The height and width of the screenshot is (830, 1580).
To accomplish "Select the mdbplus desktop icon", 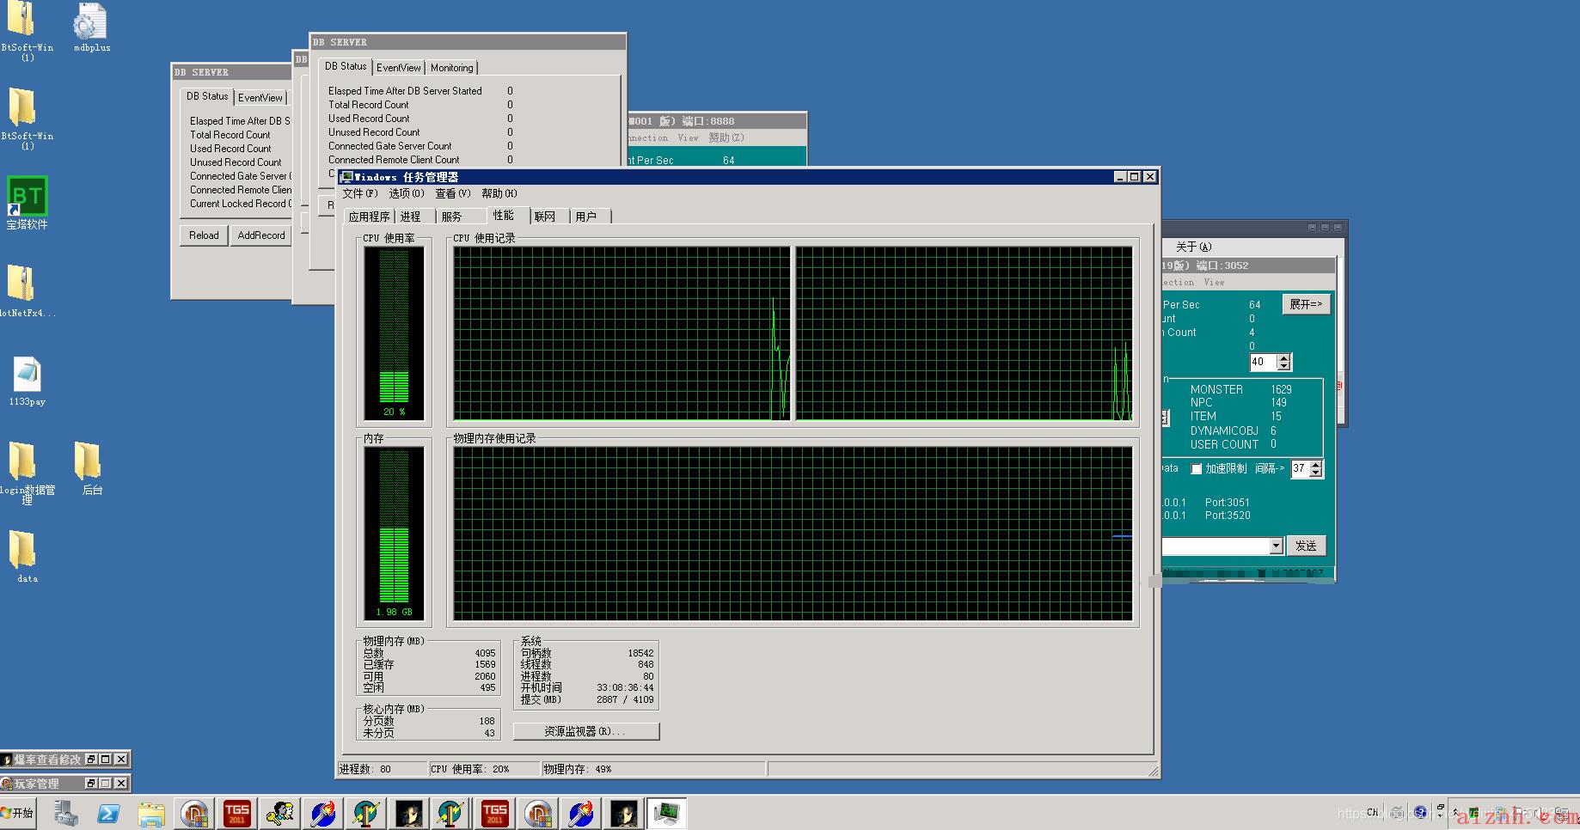I will (x=91, y=27).
